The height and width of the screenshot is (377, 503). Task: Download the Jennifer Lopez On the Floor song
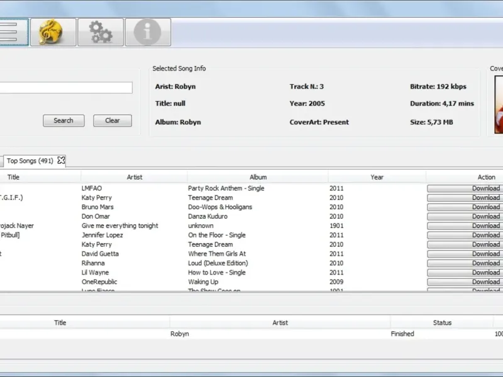click(465, 236)
